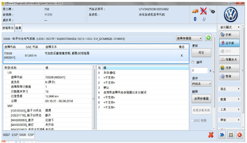The width and height of the screenshot is (247, 143).
Task: Click the 行驶里程 12,996 km row
Action: pyautogui.click(x=47, y=96)
